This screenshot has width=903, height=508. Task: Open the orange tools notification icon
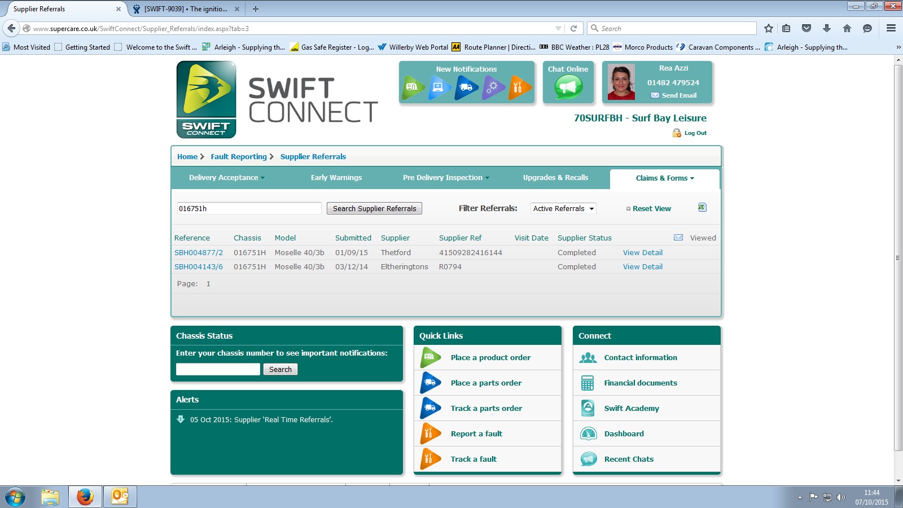(519, 87)
